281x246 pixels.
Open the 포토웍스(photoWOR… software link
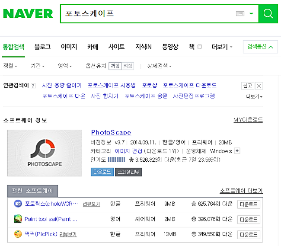[x=51, y=204]
